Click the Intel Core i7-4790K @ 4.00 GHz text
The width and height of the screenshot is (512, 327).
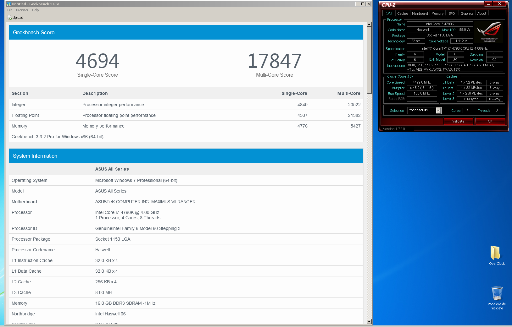(x=127, y=212)
